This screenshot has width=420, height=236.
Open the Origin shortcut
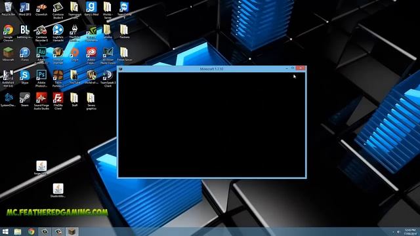pos(74,54)
